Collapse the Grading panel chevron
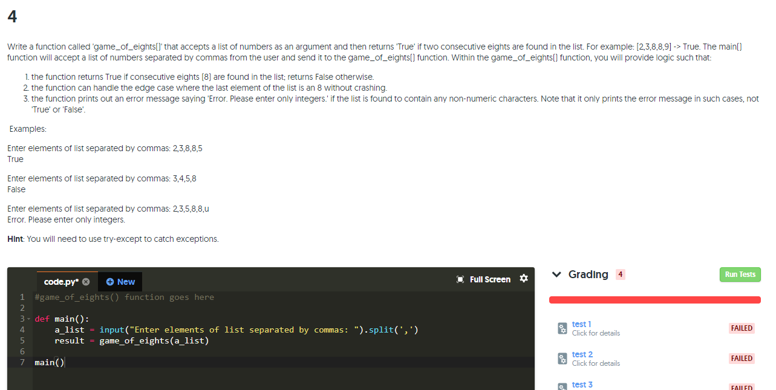The image size is (776, 390). coord(556,274)
